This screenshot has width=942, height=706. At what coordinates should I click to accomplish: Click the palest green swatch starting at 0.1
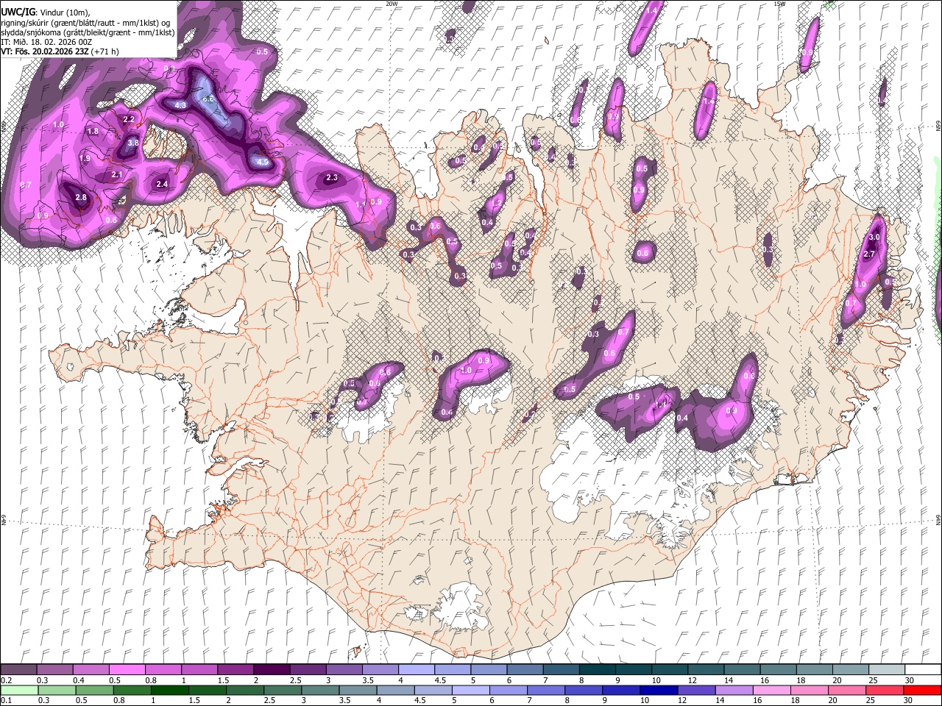(20, 690)
